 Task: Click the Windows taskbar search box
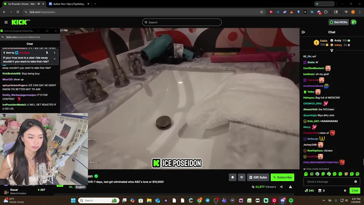click(99, 200)
